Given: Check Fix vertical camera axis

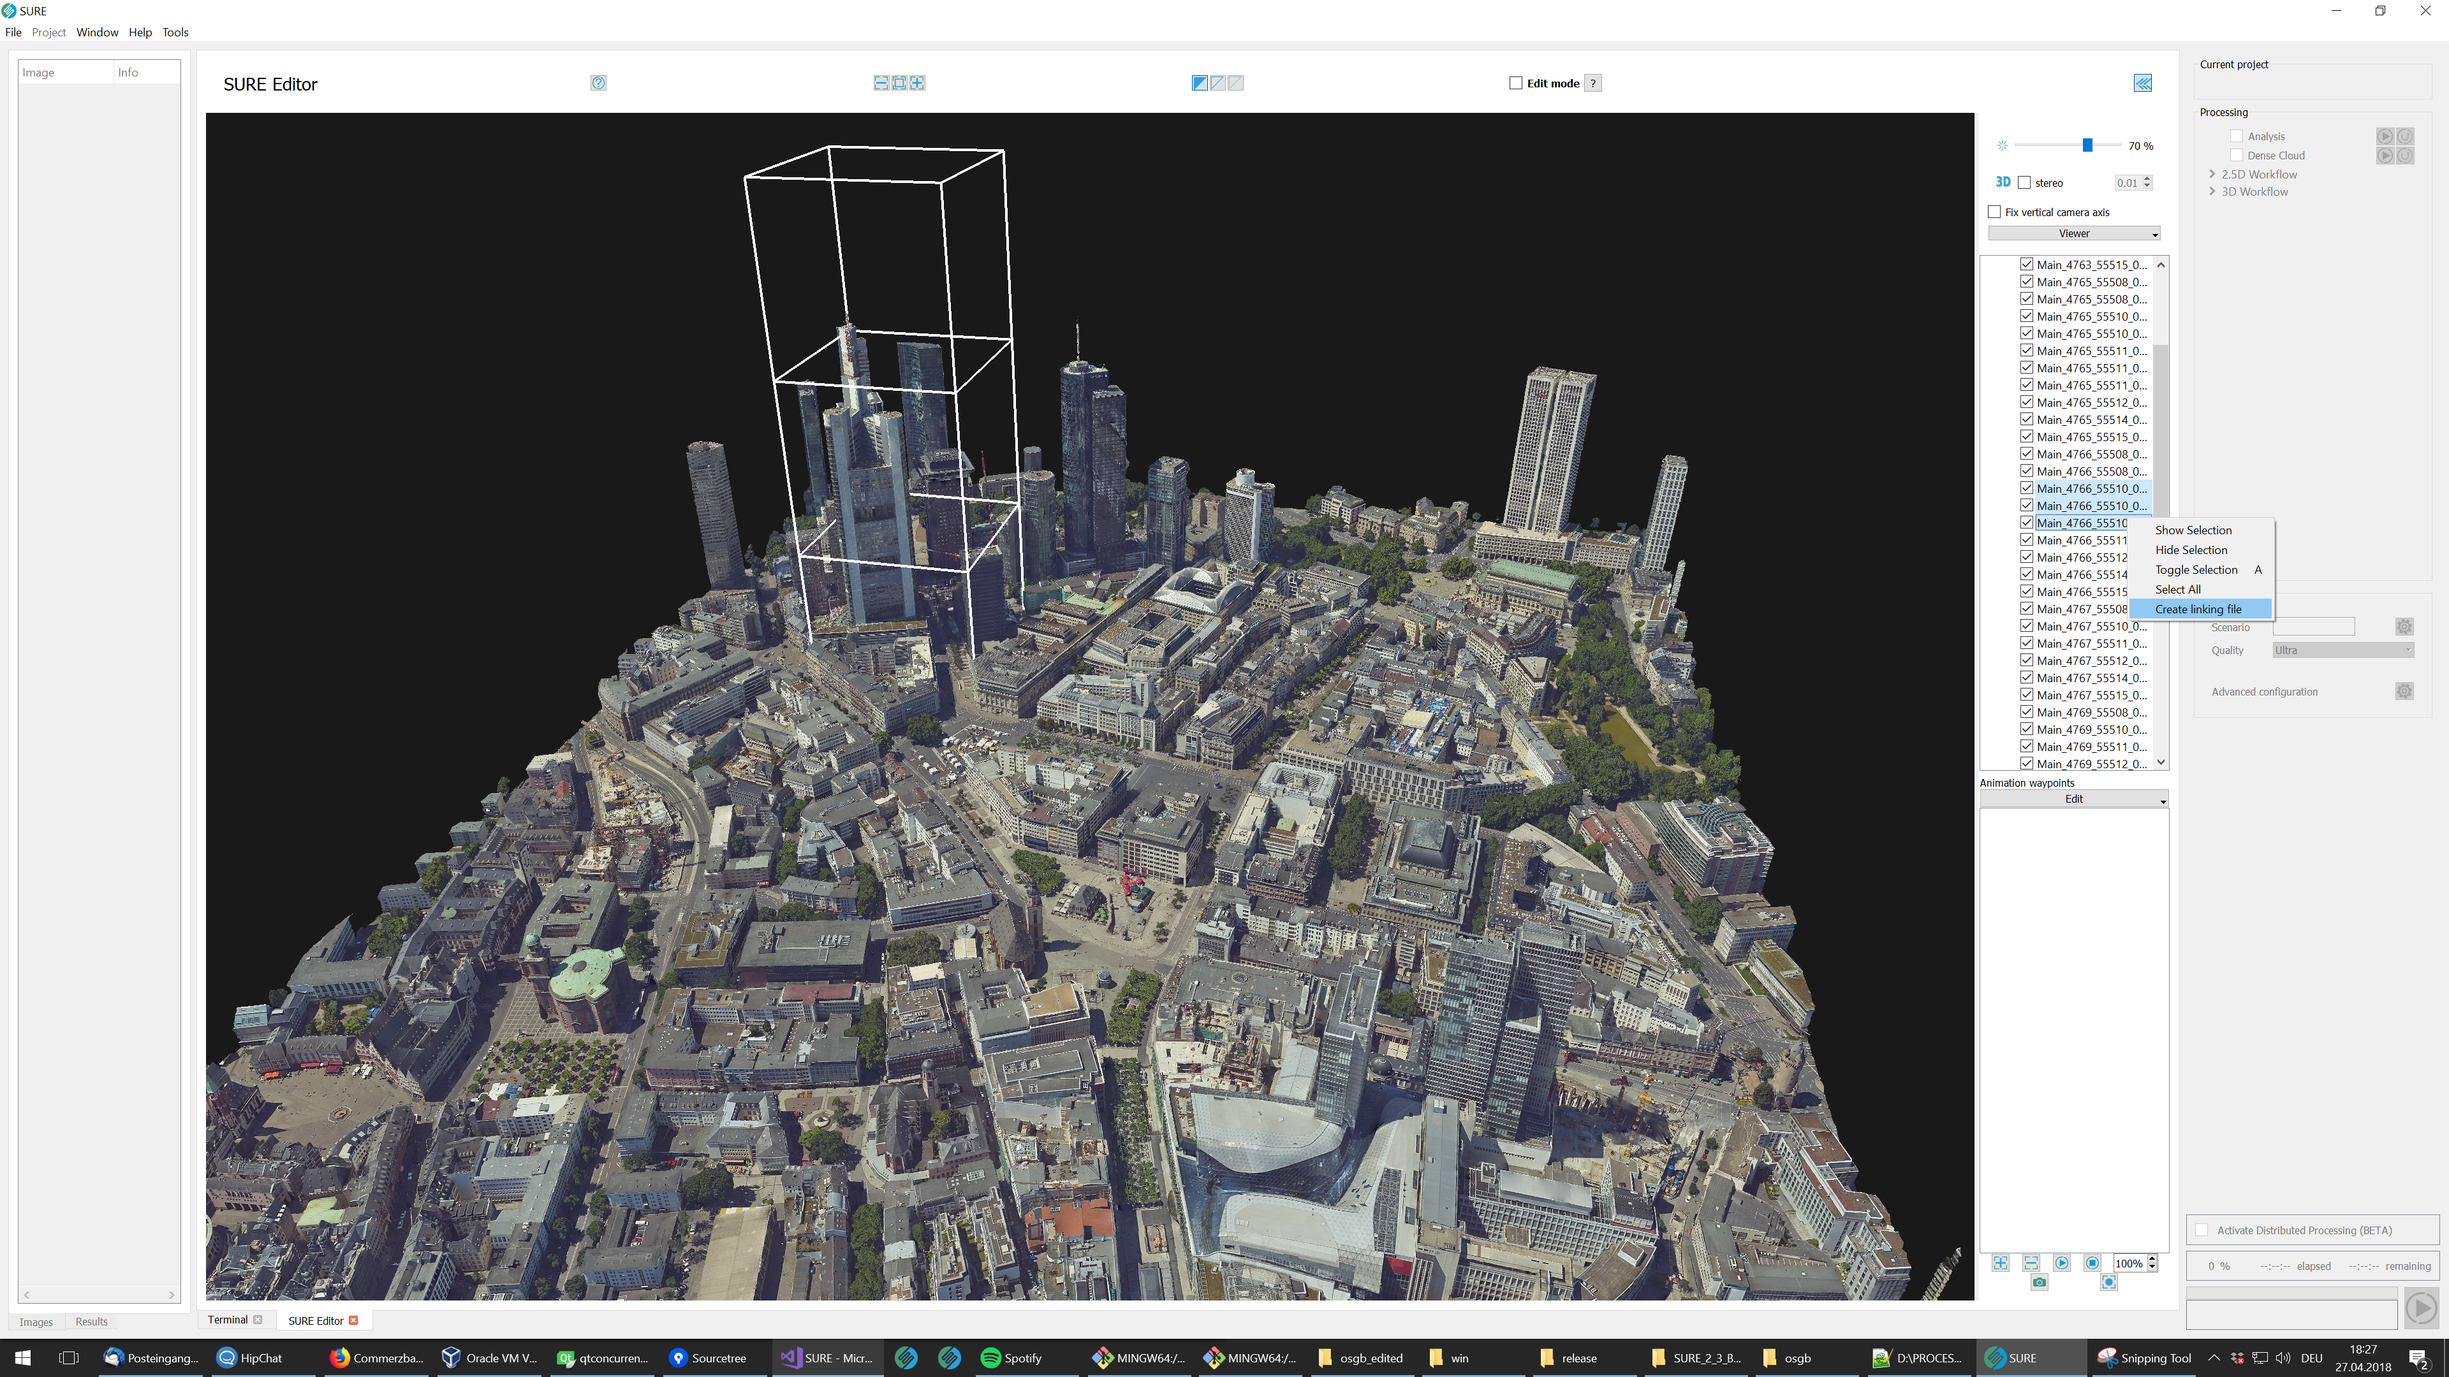Looking at the screenshot, I should (x=1994, y=212).
